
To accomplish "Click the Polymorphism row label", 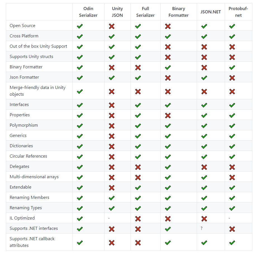I will pos(24,125).
